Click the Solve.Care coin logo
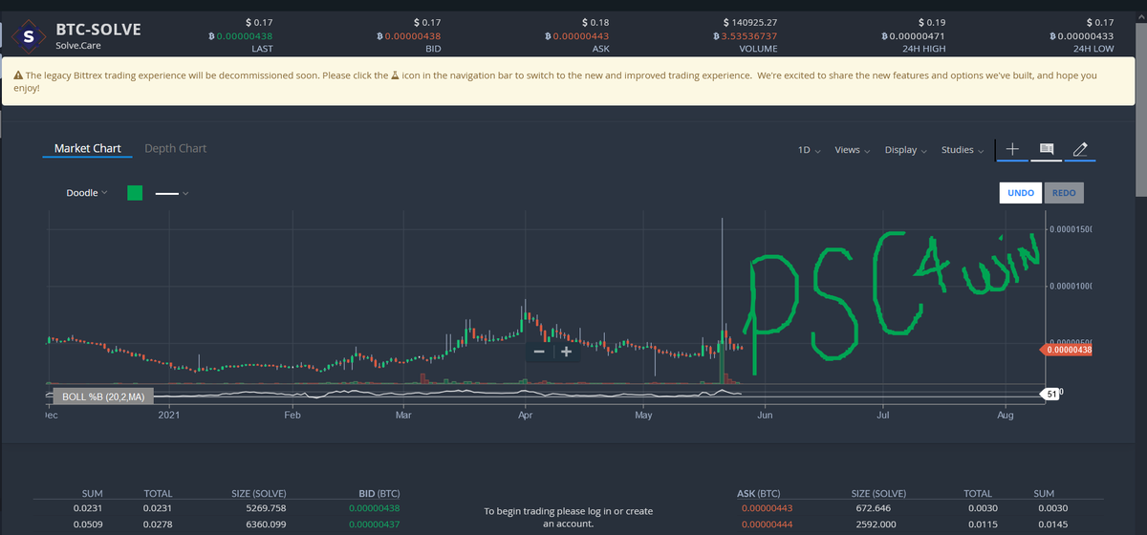Image resolution: width=1147 pixels, height=535 pixels. pyautogui.click(x=30, y=37)
